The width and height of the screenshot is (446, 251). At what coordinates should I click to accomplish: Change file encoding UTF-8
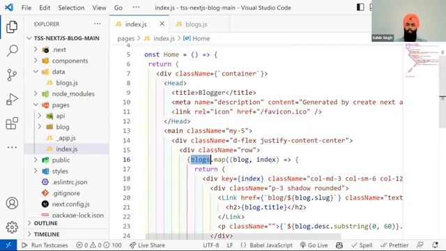(x=211, y=245)
